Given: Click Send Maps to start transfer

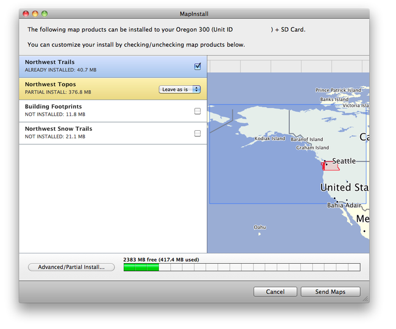Looking at the screenshot, I should pyautogui.click(x=330, y=292).
